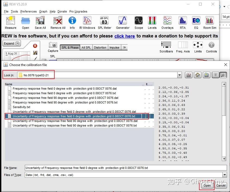Start a new measurement with Measure icon
230x192 pixels.
coord(11,23)
